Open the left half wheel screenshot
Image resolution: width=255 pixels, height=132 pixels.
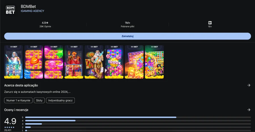[134, 62]
